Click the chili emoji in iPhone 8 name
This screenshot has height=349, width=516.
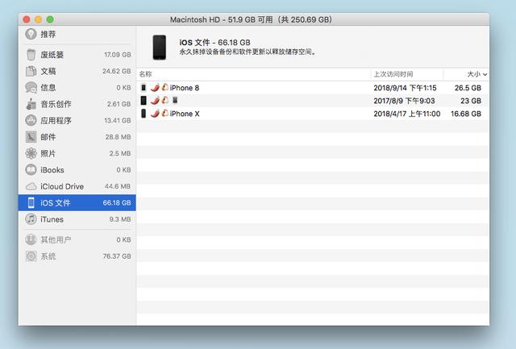[155, 88]
